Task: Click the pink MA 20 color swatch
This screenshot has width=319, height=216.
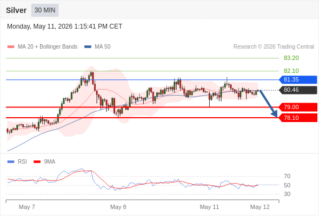Action: tap(11, 47)
